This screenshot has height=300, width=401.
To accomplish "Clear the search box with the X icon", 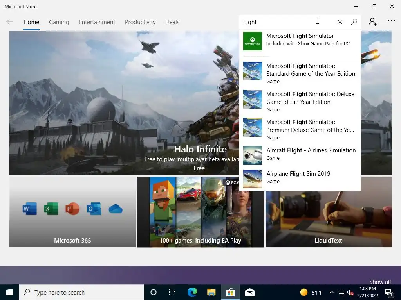I will coord(340,22).
